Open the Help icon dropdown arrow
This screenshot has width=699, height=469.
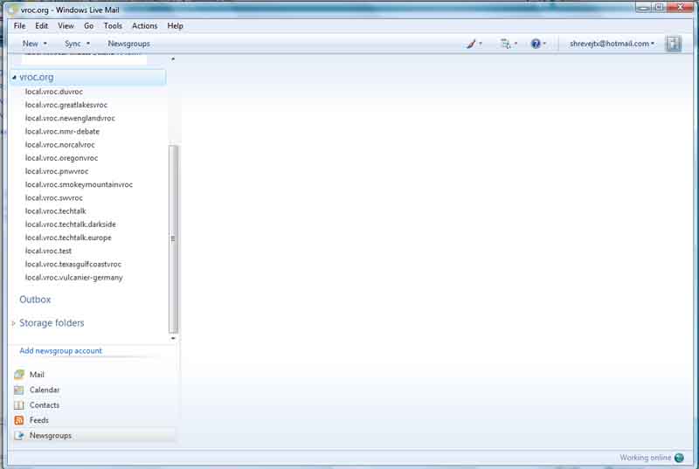[544, 44]
